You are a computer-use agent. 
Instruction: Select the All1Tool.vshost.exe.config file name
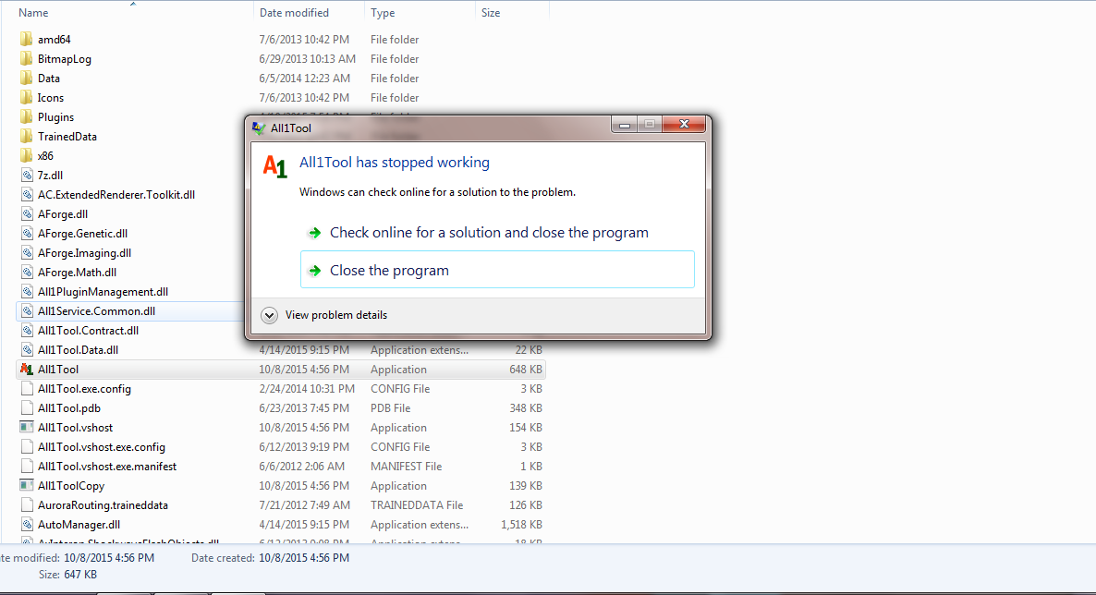(102, 447)
